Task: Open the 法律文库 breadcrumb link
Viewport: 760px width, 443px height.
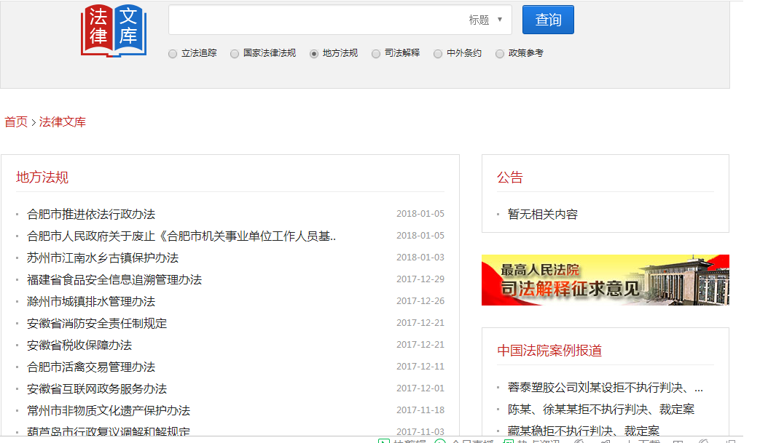Action: point(63,121)
